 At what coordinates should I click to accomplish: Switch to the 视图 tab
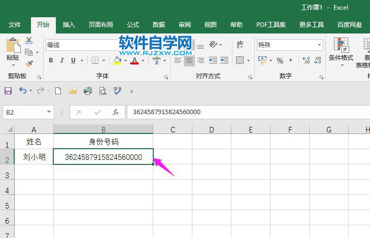click(210, 24)
